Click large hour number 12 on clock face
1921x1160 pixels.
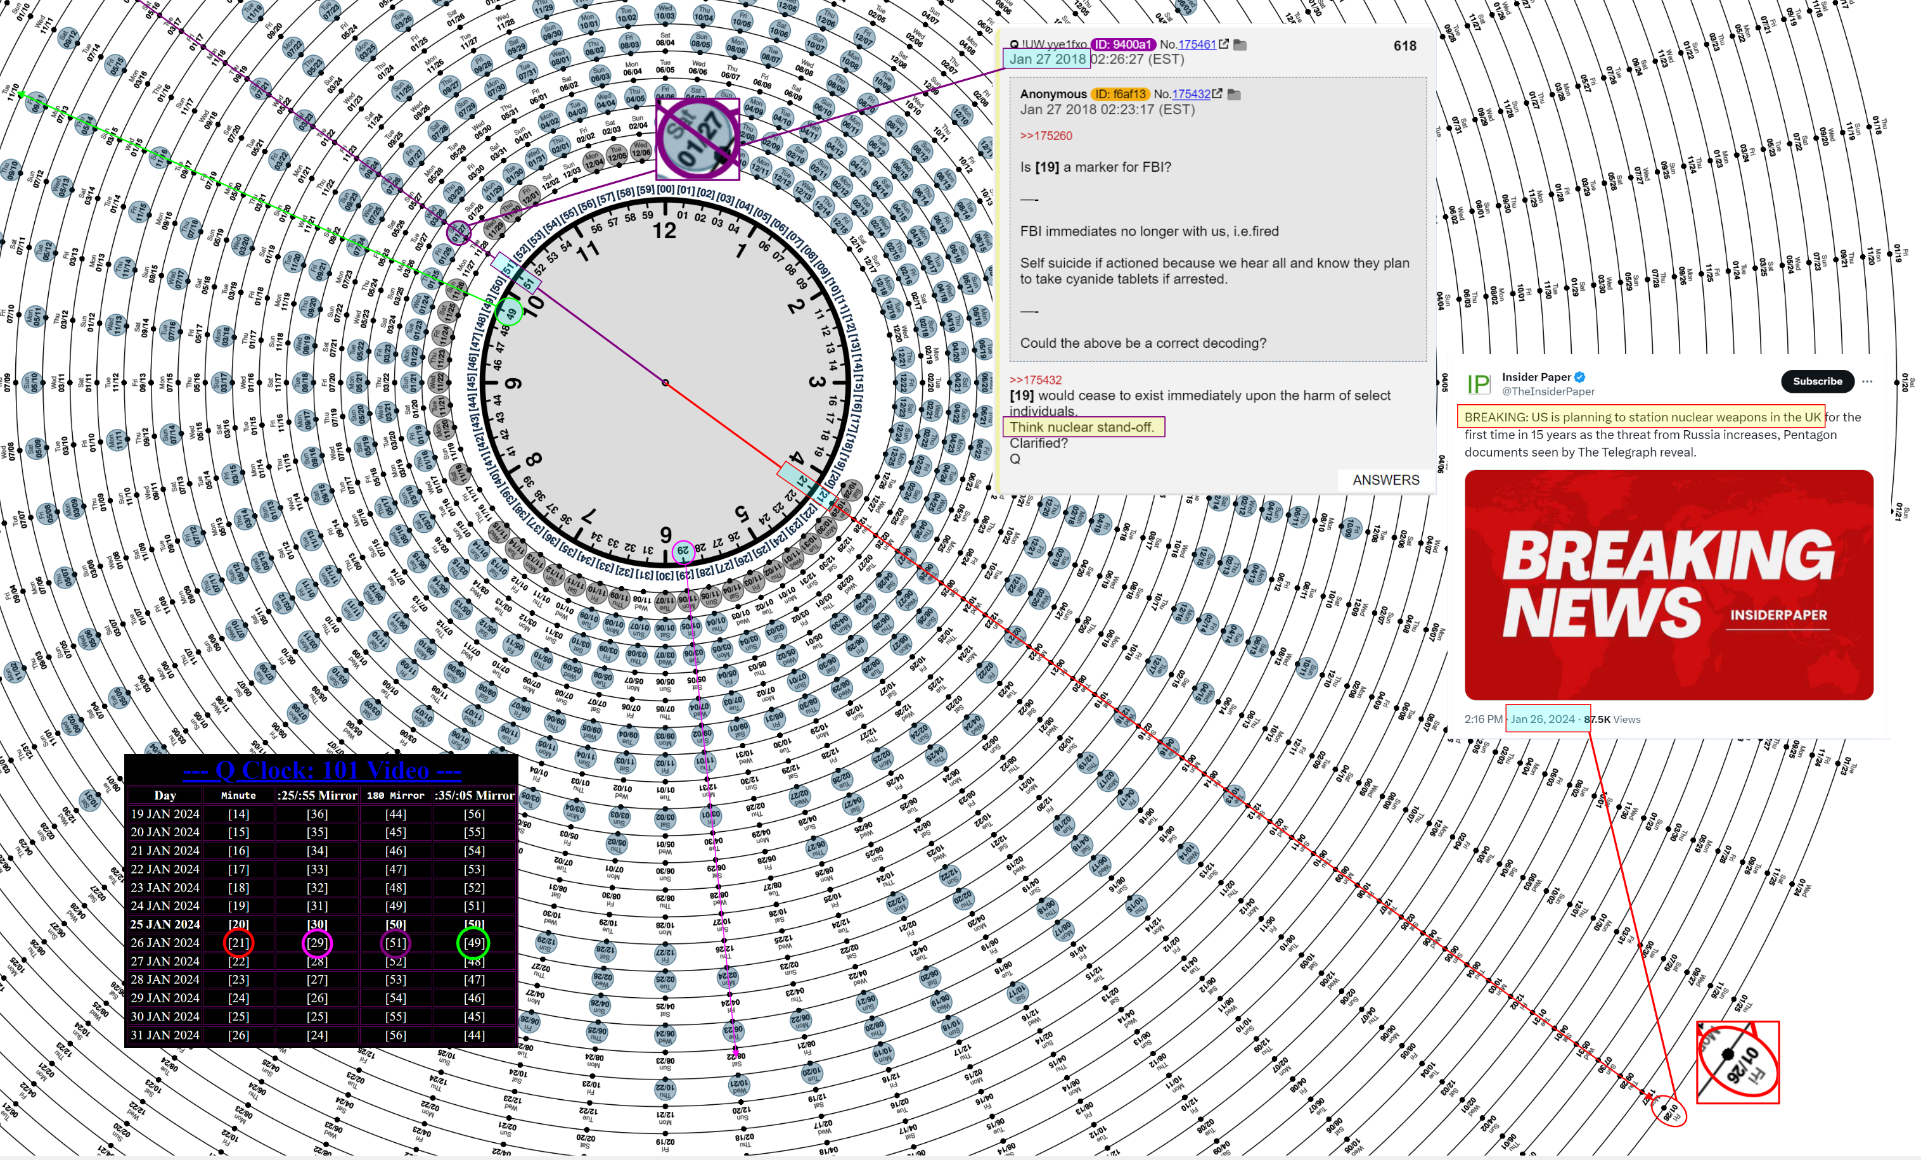coord(664,231)
